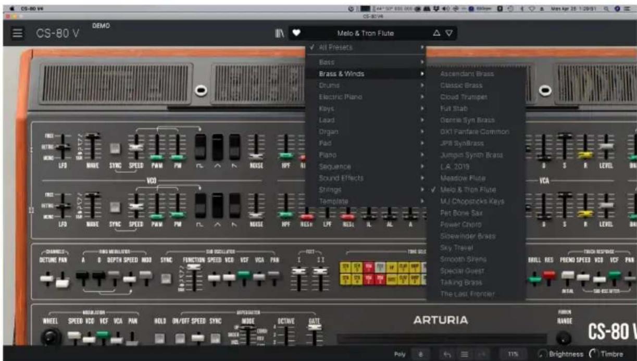Screen dimensions: 637x361
Task: Toggle upper VCO triangle wave switch
Action: [218, 147]
